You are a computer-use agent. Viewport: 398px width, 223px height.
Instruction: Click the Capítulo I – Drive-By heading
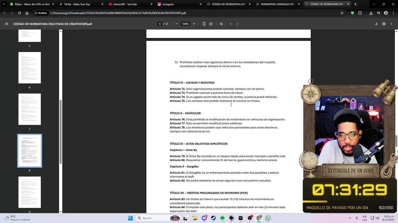[x=183, y=150]
